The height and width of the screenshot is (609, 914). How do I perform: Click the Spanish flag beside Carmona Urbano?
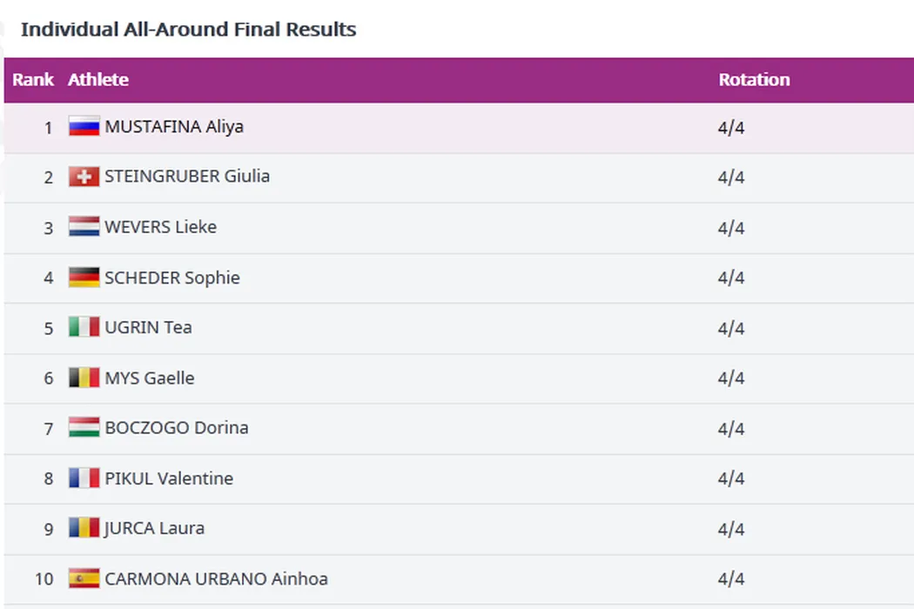pyautogui.click(x=84, y=579)
